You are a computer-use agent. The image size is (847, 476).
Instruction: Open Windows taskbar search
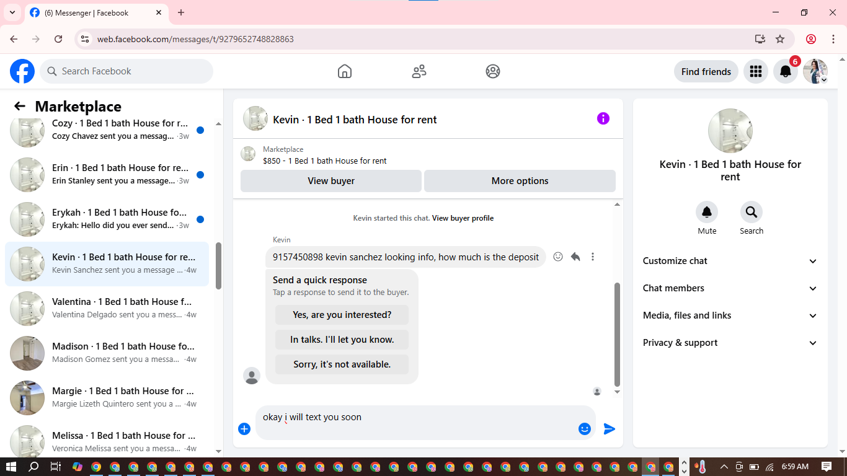point(33,467)
